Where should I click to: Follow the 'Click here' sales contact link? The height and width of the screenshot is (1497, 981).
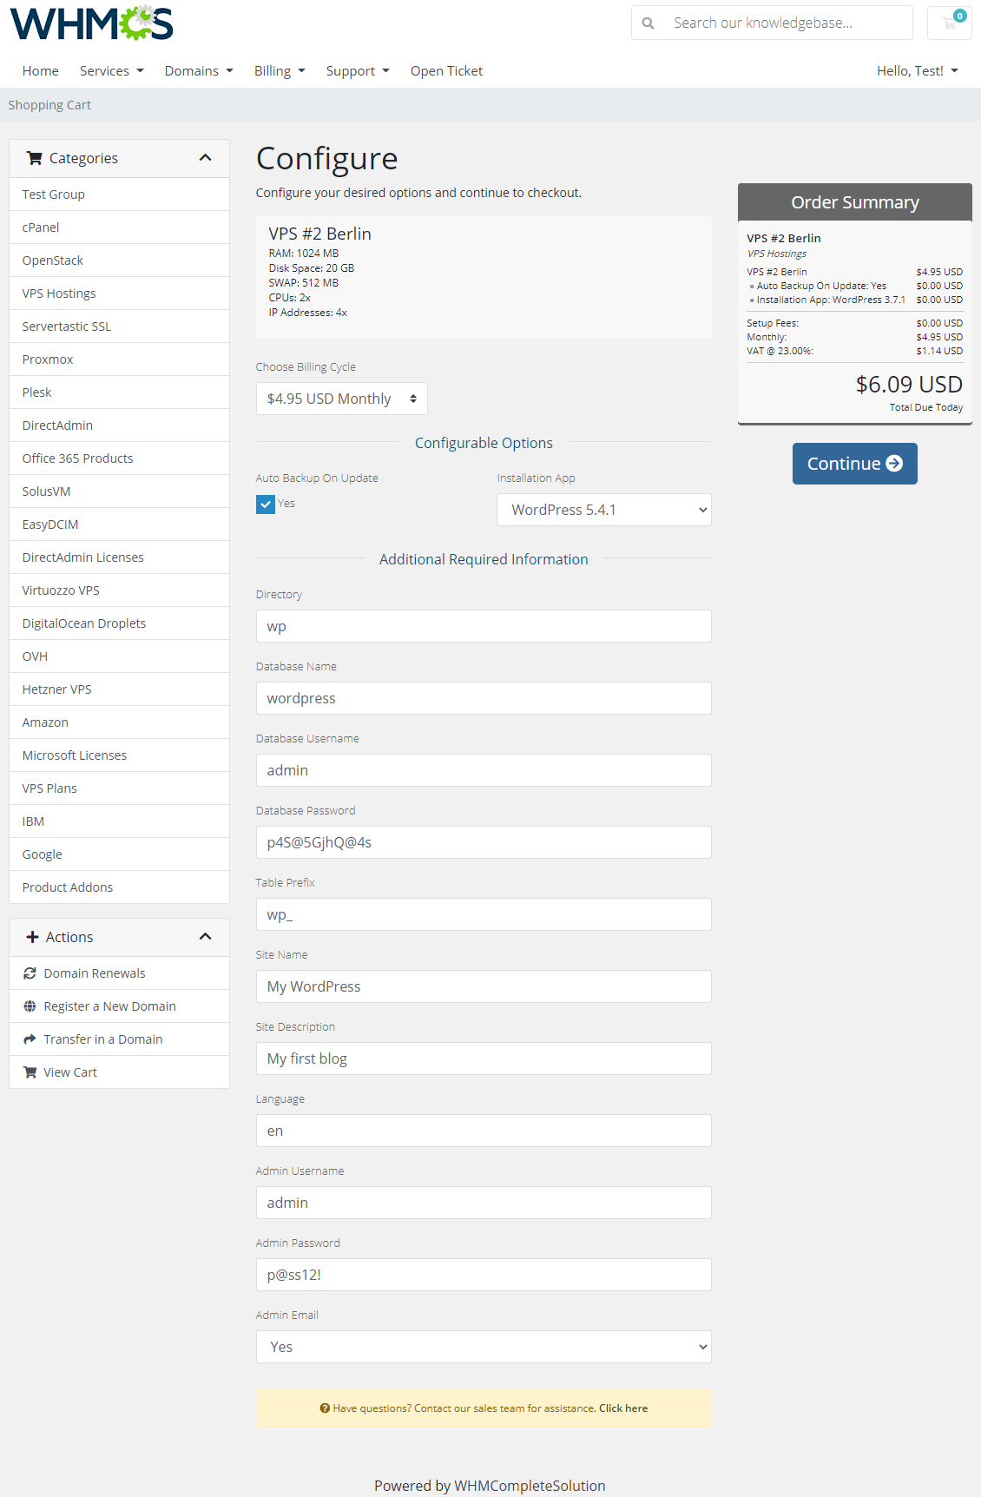tap(623, 1408)
